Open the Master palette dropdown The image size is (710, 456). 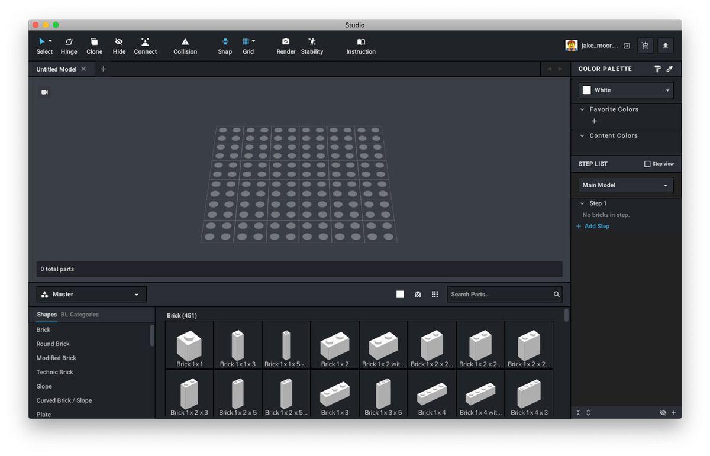point(92,295)
